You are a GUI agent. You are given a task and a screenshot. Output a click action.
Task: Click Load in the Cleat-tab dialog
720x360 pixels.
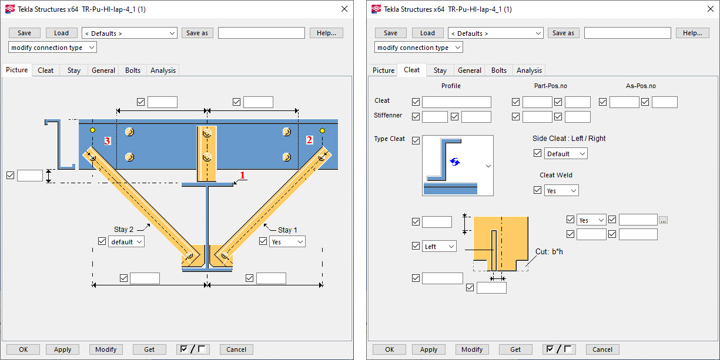tap(428, 33)
